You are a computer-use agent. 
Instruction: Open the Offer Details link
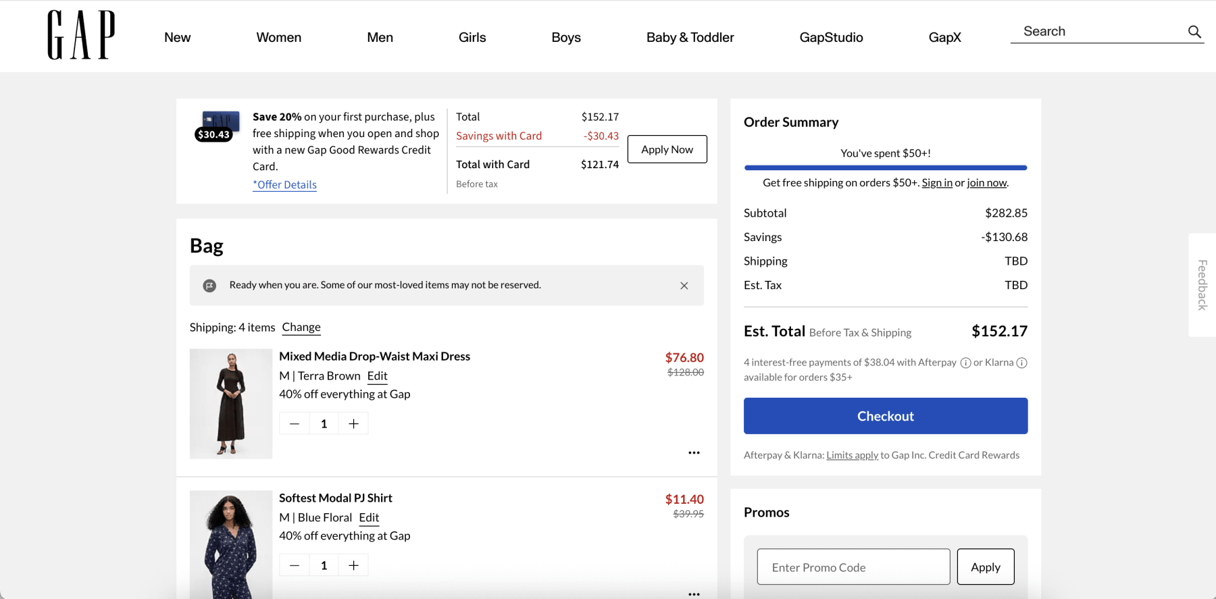[284, 185]
